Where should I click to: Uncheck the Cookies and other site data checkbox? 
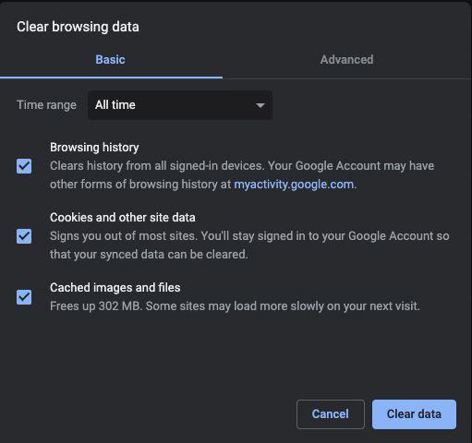24,236
